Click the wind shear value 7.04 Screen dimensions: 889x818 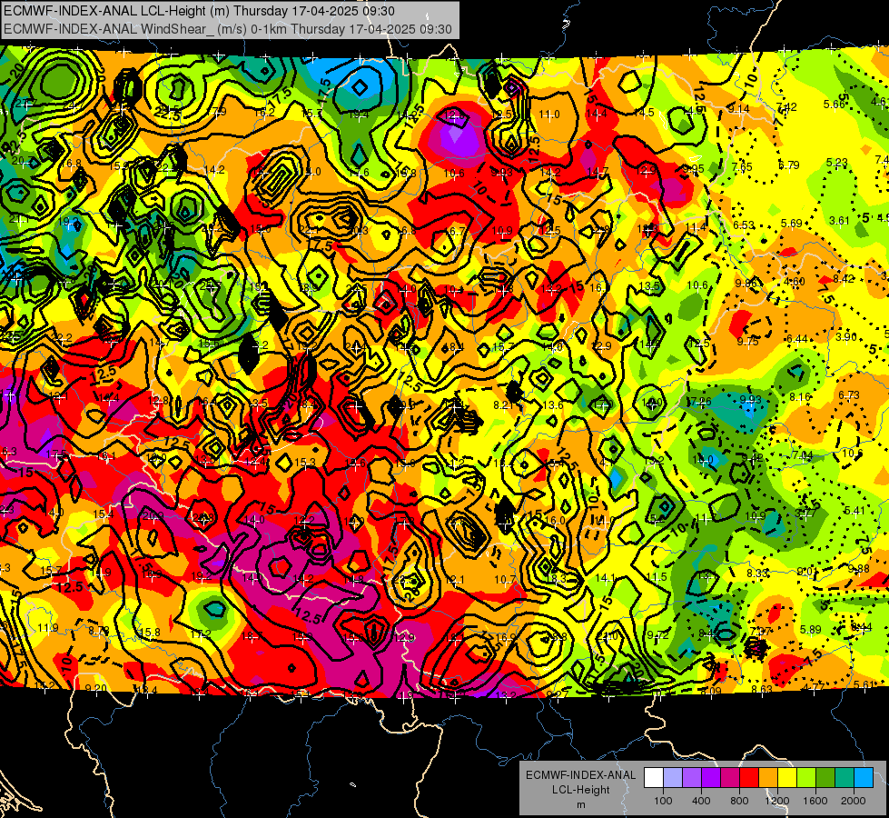[x=803, y=455]
